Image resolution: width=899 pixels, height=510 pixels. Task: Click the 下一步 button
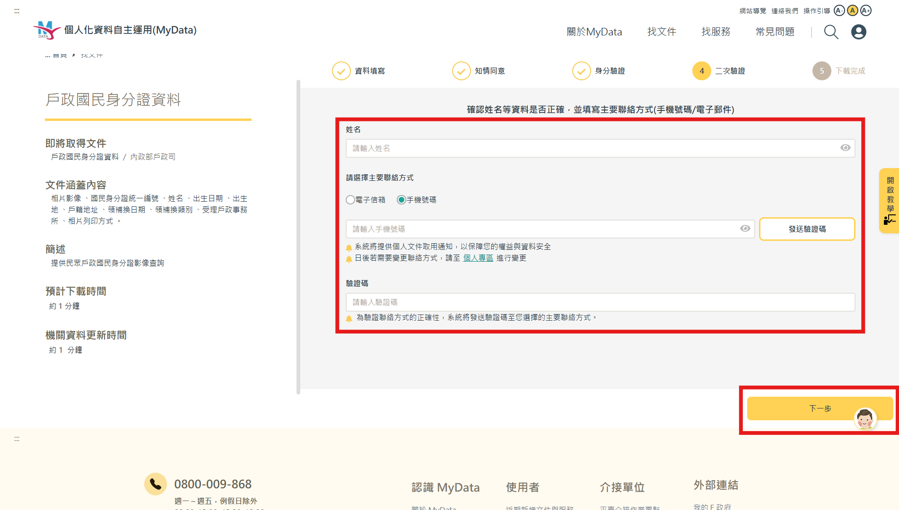pyautogui.click(x=820, y=408)
